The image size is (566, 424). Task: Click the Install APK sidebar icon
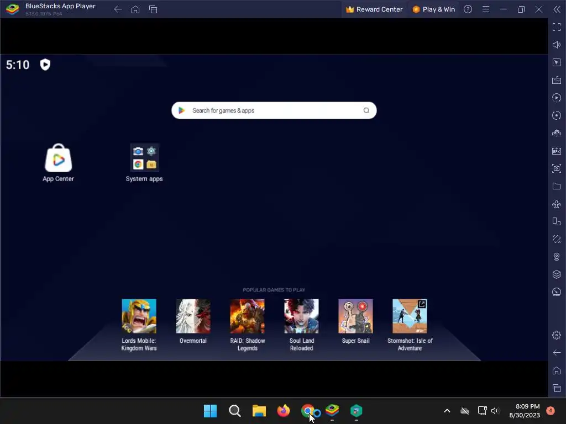tap(557, 151)
